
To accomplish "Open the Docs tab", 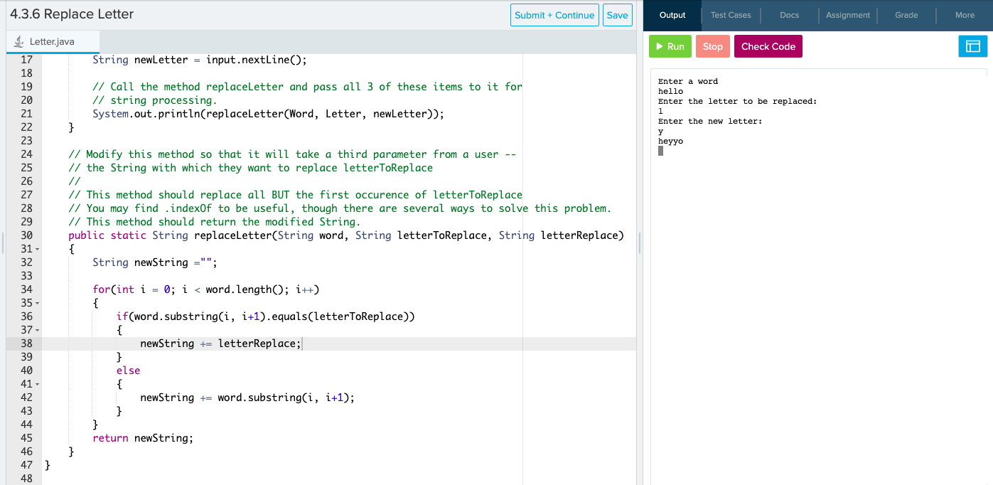I will click(789, 15).
